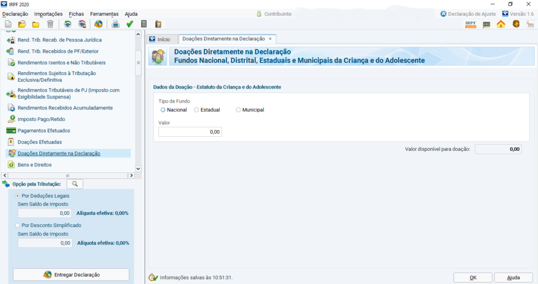Open the calculator tool icon

(144, 24)
